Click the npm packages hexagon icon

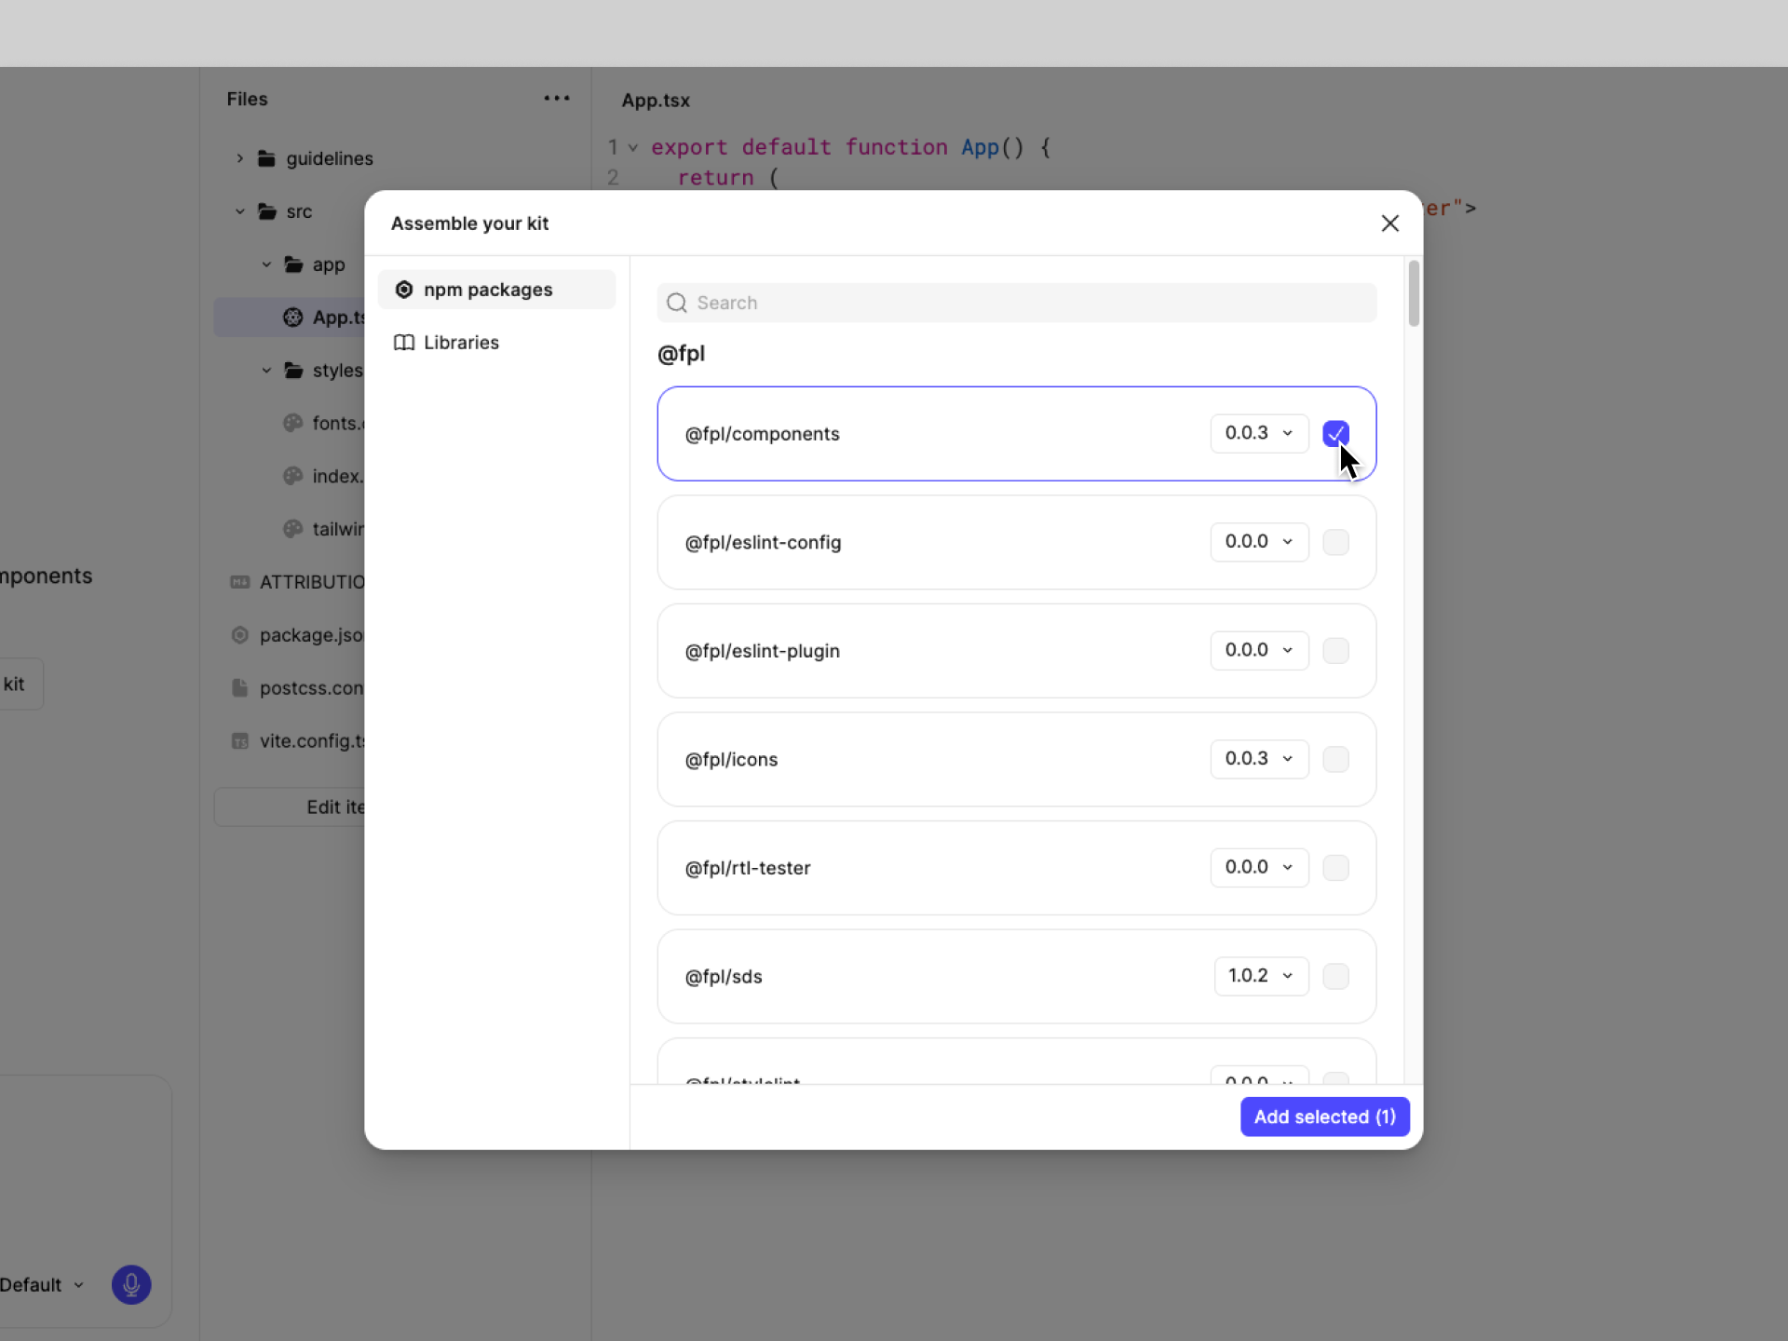tap(404, 290)
